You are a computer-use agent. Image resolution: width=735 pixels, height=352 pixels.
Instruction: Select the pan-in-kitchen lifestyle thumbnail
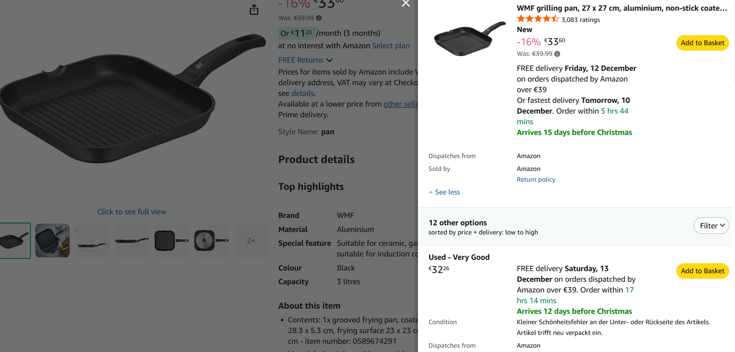pyautogui.click(x=52, y=241)
